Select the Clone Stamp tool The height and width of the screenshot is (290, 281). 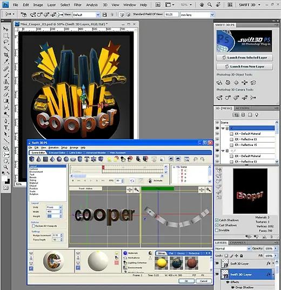click(x=6, y=82)
